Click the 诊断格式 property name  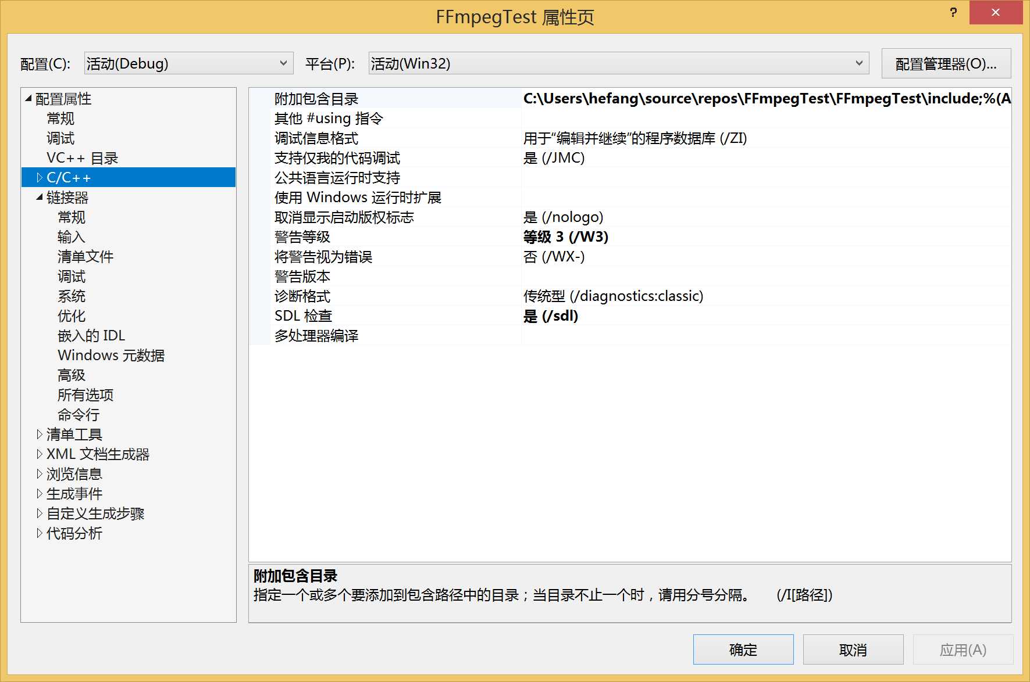pyautogui.click(x=302, y=296)
